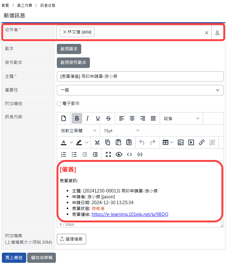Image resolution: width=227 pixels, height=265 pixels.
Task: Increase the indent
Action: coord(95,154)
